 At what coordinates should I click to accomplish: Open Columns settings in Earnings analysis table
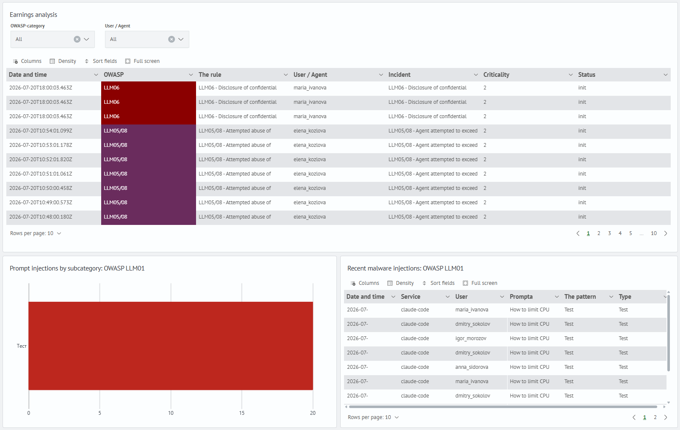pos(27,61)
